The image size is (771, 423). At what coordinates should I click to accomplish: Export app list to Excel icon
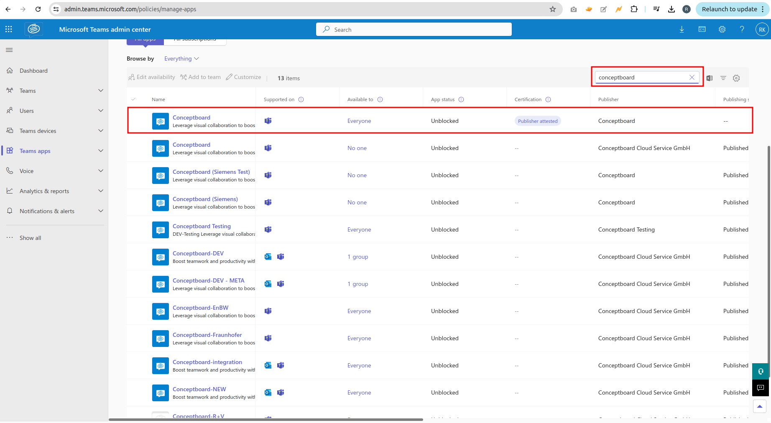tap(710, 78)
